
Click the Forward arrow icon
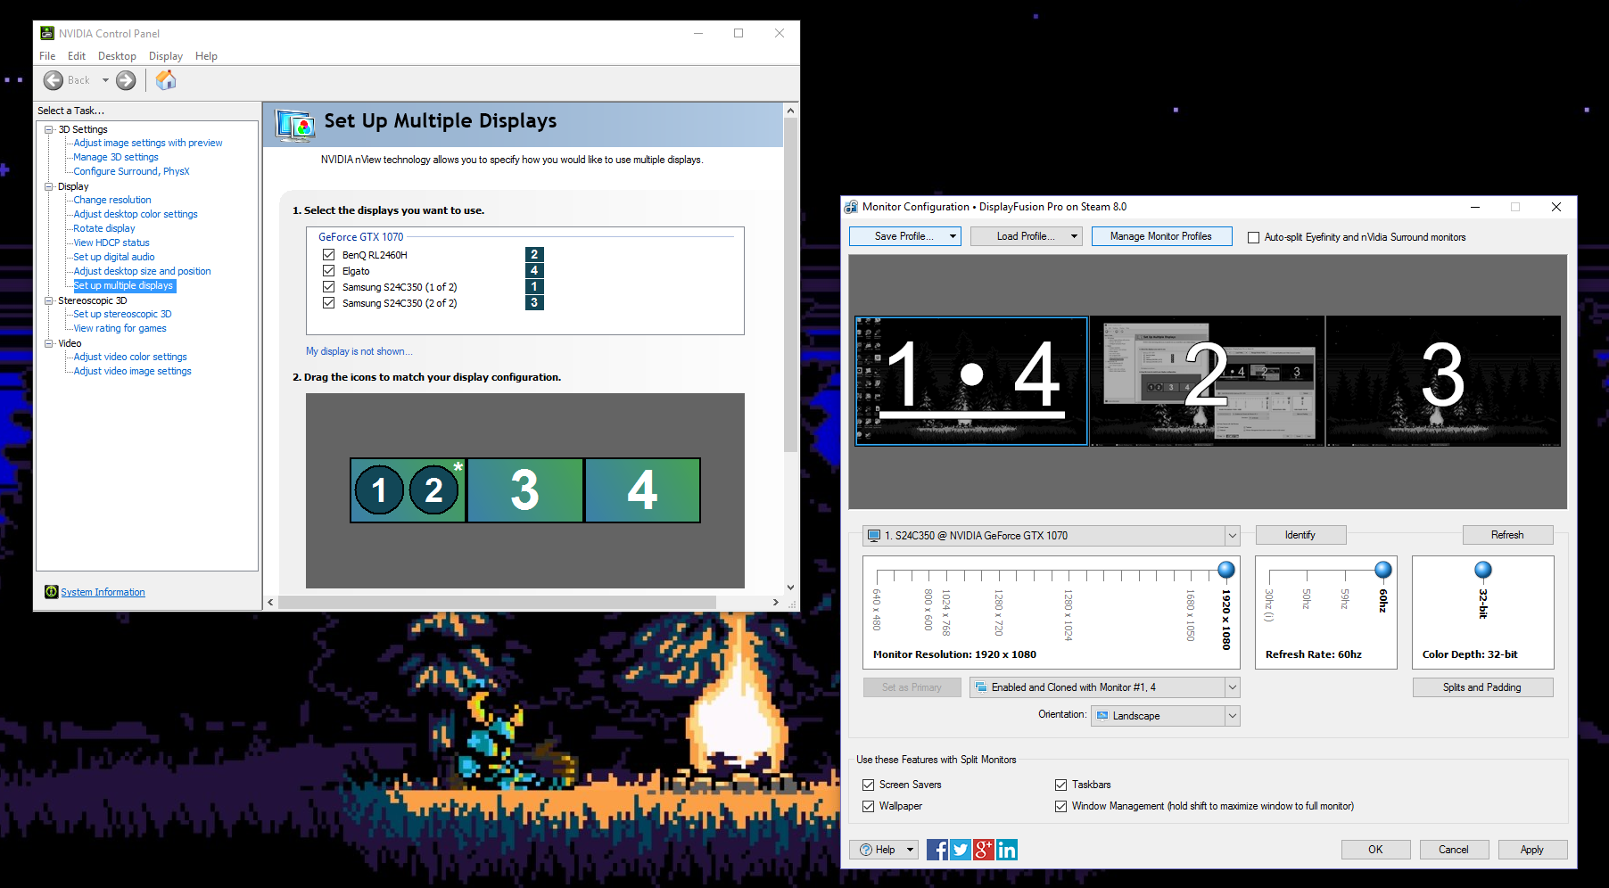click(x=127, y=80)
